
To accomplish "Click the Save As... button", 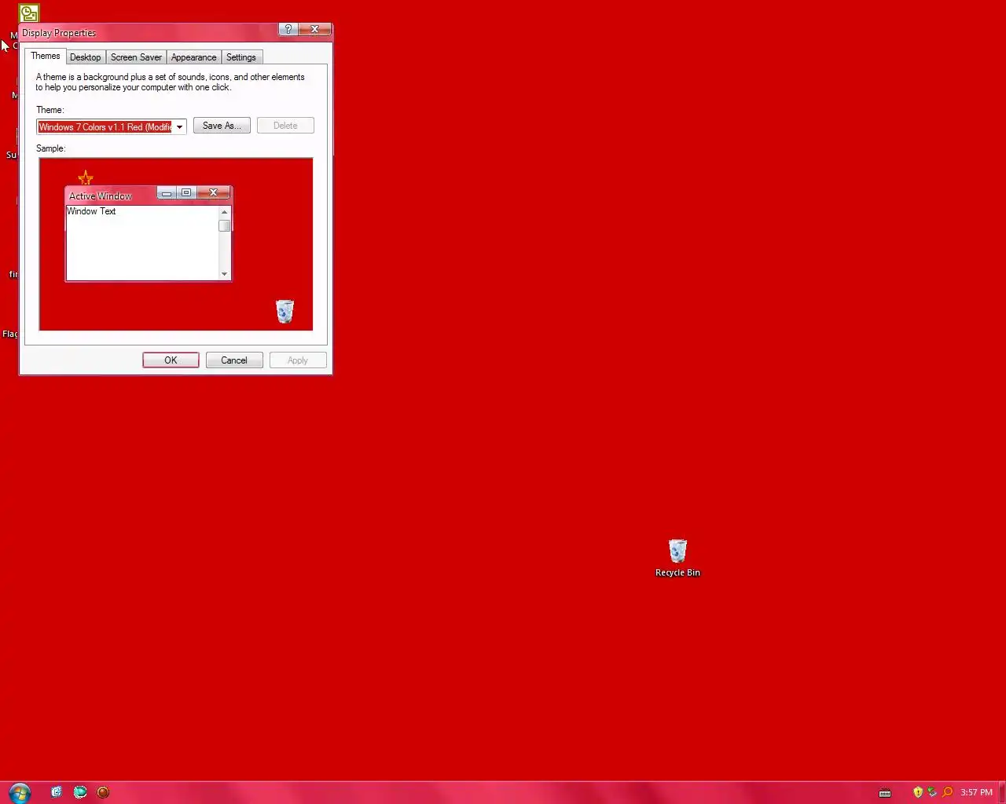I will coord(222,126).
